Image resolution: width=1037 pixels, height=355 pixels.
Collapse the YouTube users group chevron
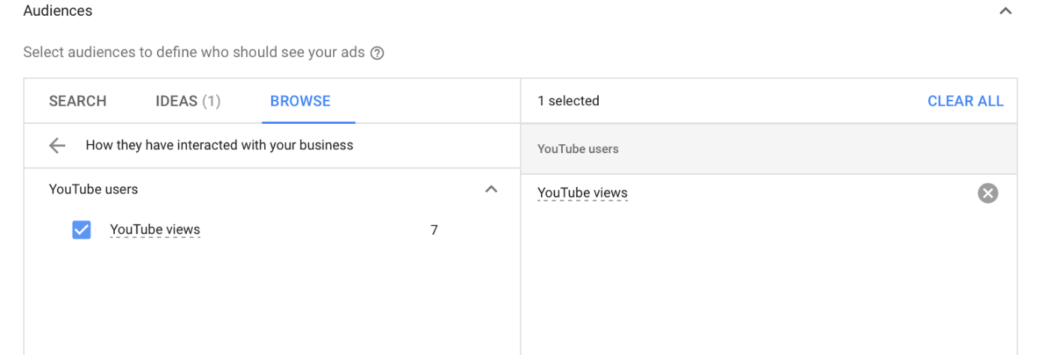coord(491,189)
